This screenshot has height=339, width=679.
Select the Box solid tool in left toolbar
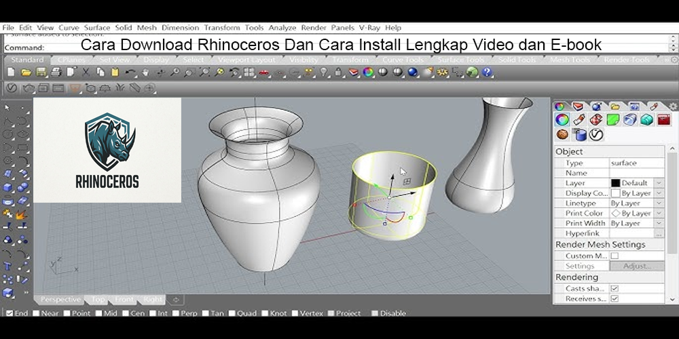pos(7,187)
